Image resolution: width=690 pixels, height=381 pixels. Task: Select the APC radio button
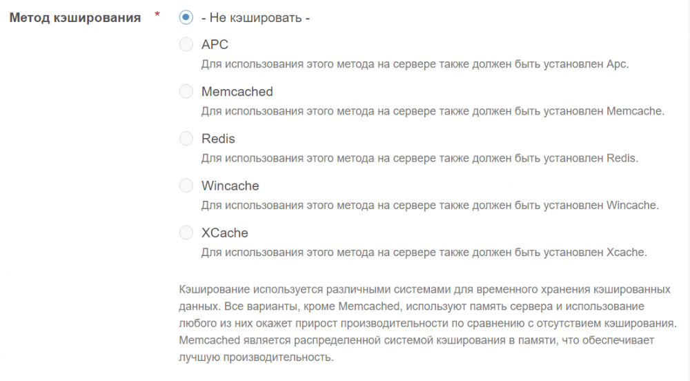(186, 45)
